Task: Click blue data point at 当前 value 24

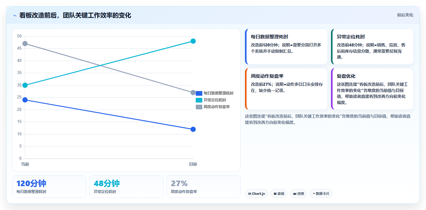Action: tap(25, 100)
